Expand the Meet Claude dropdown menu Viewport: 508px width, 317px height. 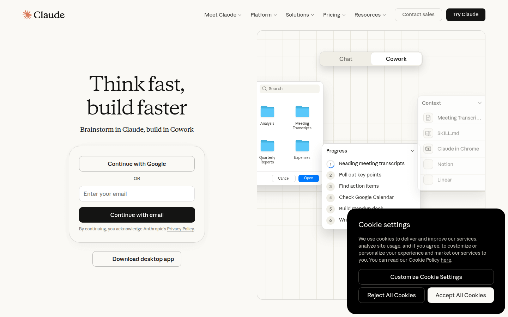pos(223,15)
